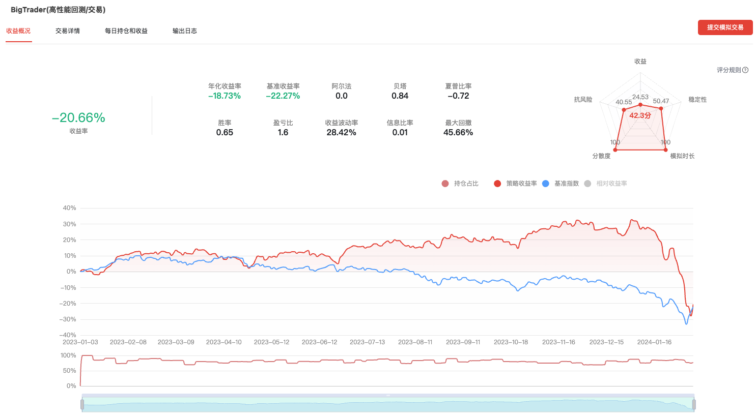The width and height of the screenshot is (756, 417).
Task: Click the -20.66% total return figure
Action: (78, 118)
